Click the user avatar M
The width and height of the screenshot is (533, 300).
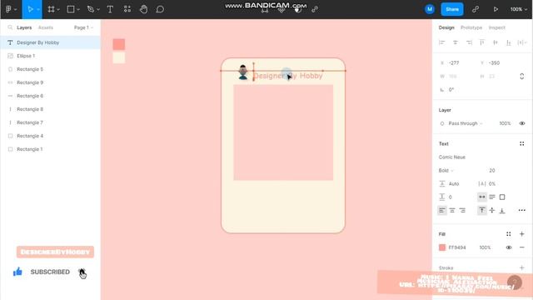(430, 9)
